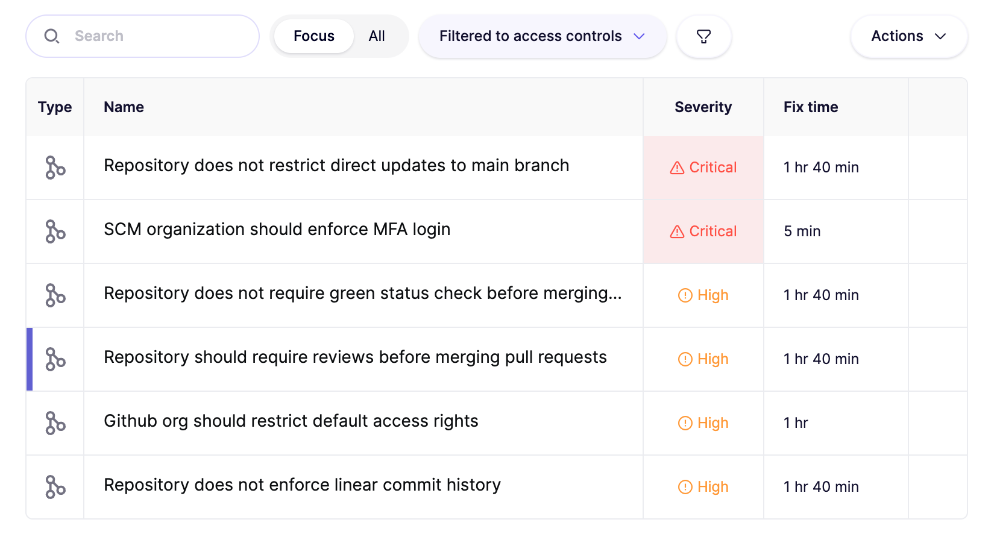This screenshot has width=997, height=534.
Task: Click High severity on default access rights row
Action: coord(703,423)
